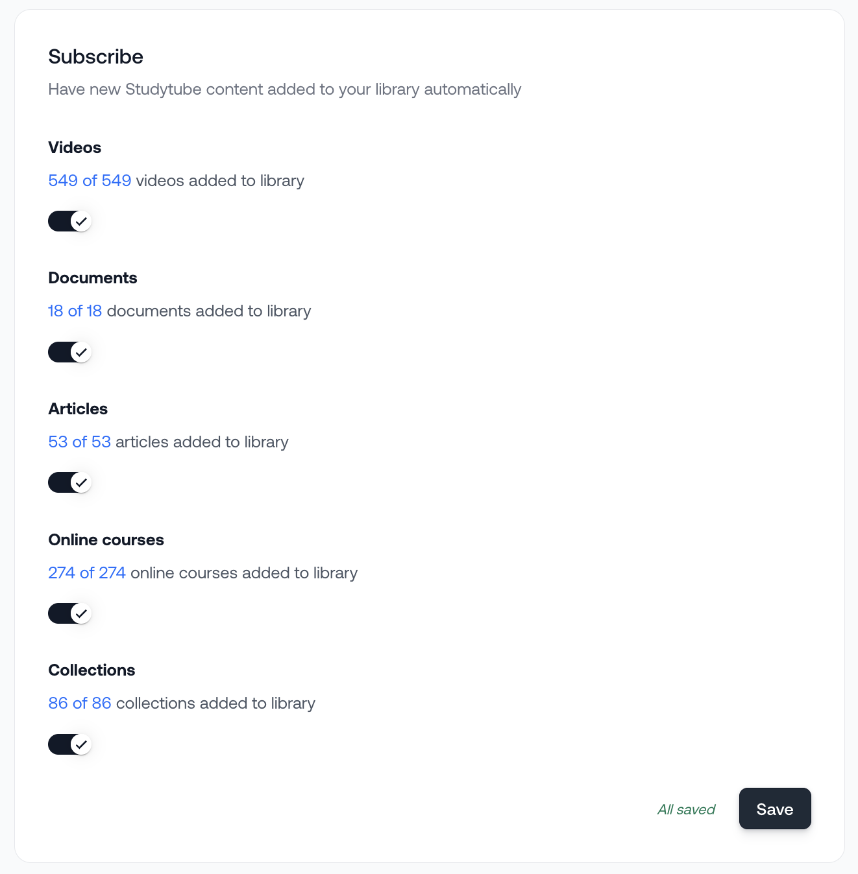
Task: Select the Documents section title
Action: coord(93,278)
